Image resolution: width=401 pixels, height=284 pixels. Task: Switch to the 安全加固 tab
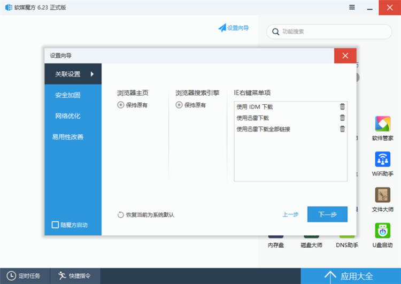[68, 95]
